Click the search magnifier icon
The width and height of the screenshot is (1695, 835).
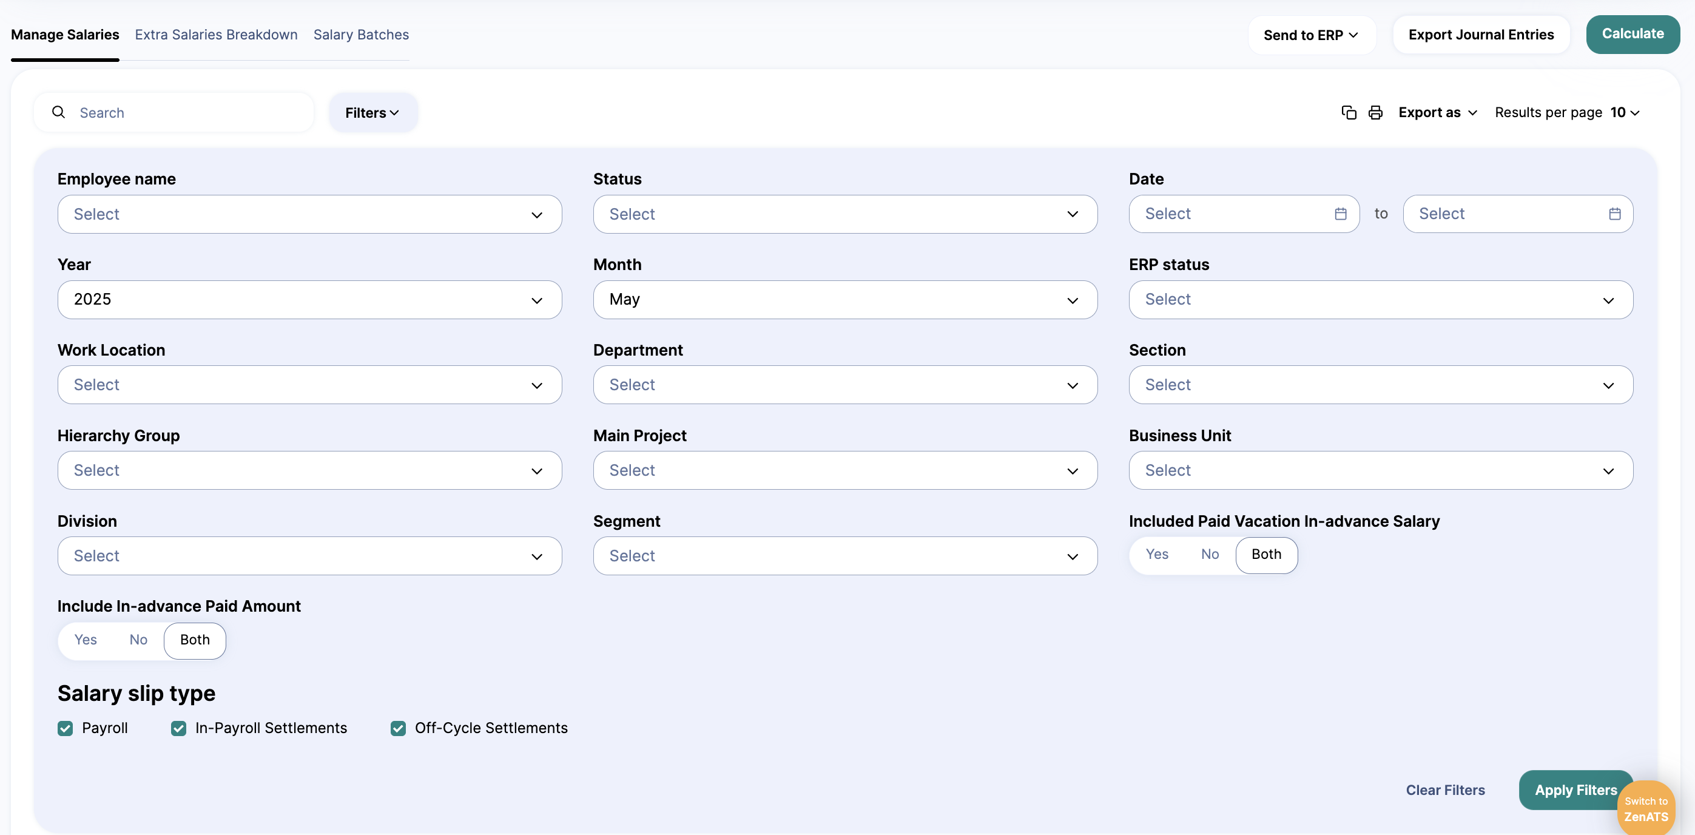click(59, 112)
